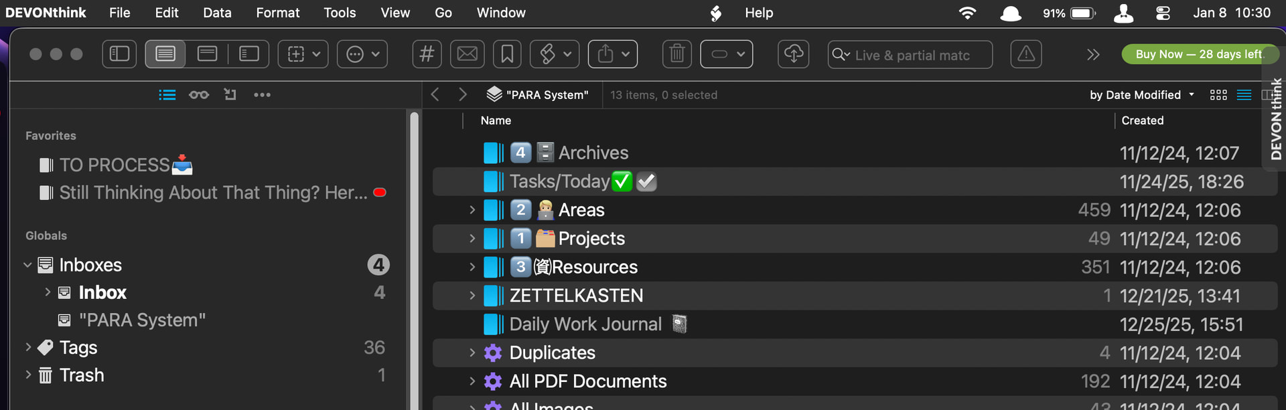Open the glasses reading list icon
The image size is (1286, 410).
pos(198,95)
